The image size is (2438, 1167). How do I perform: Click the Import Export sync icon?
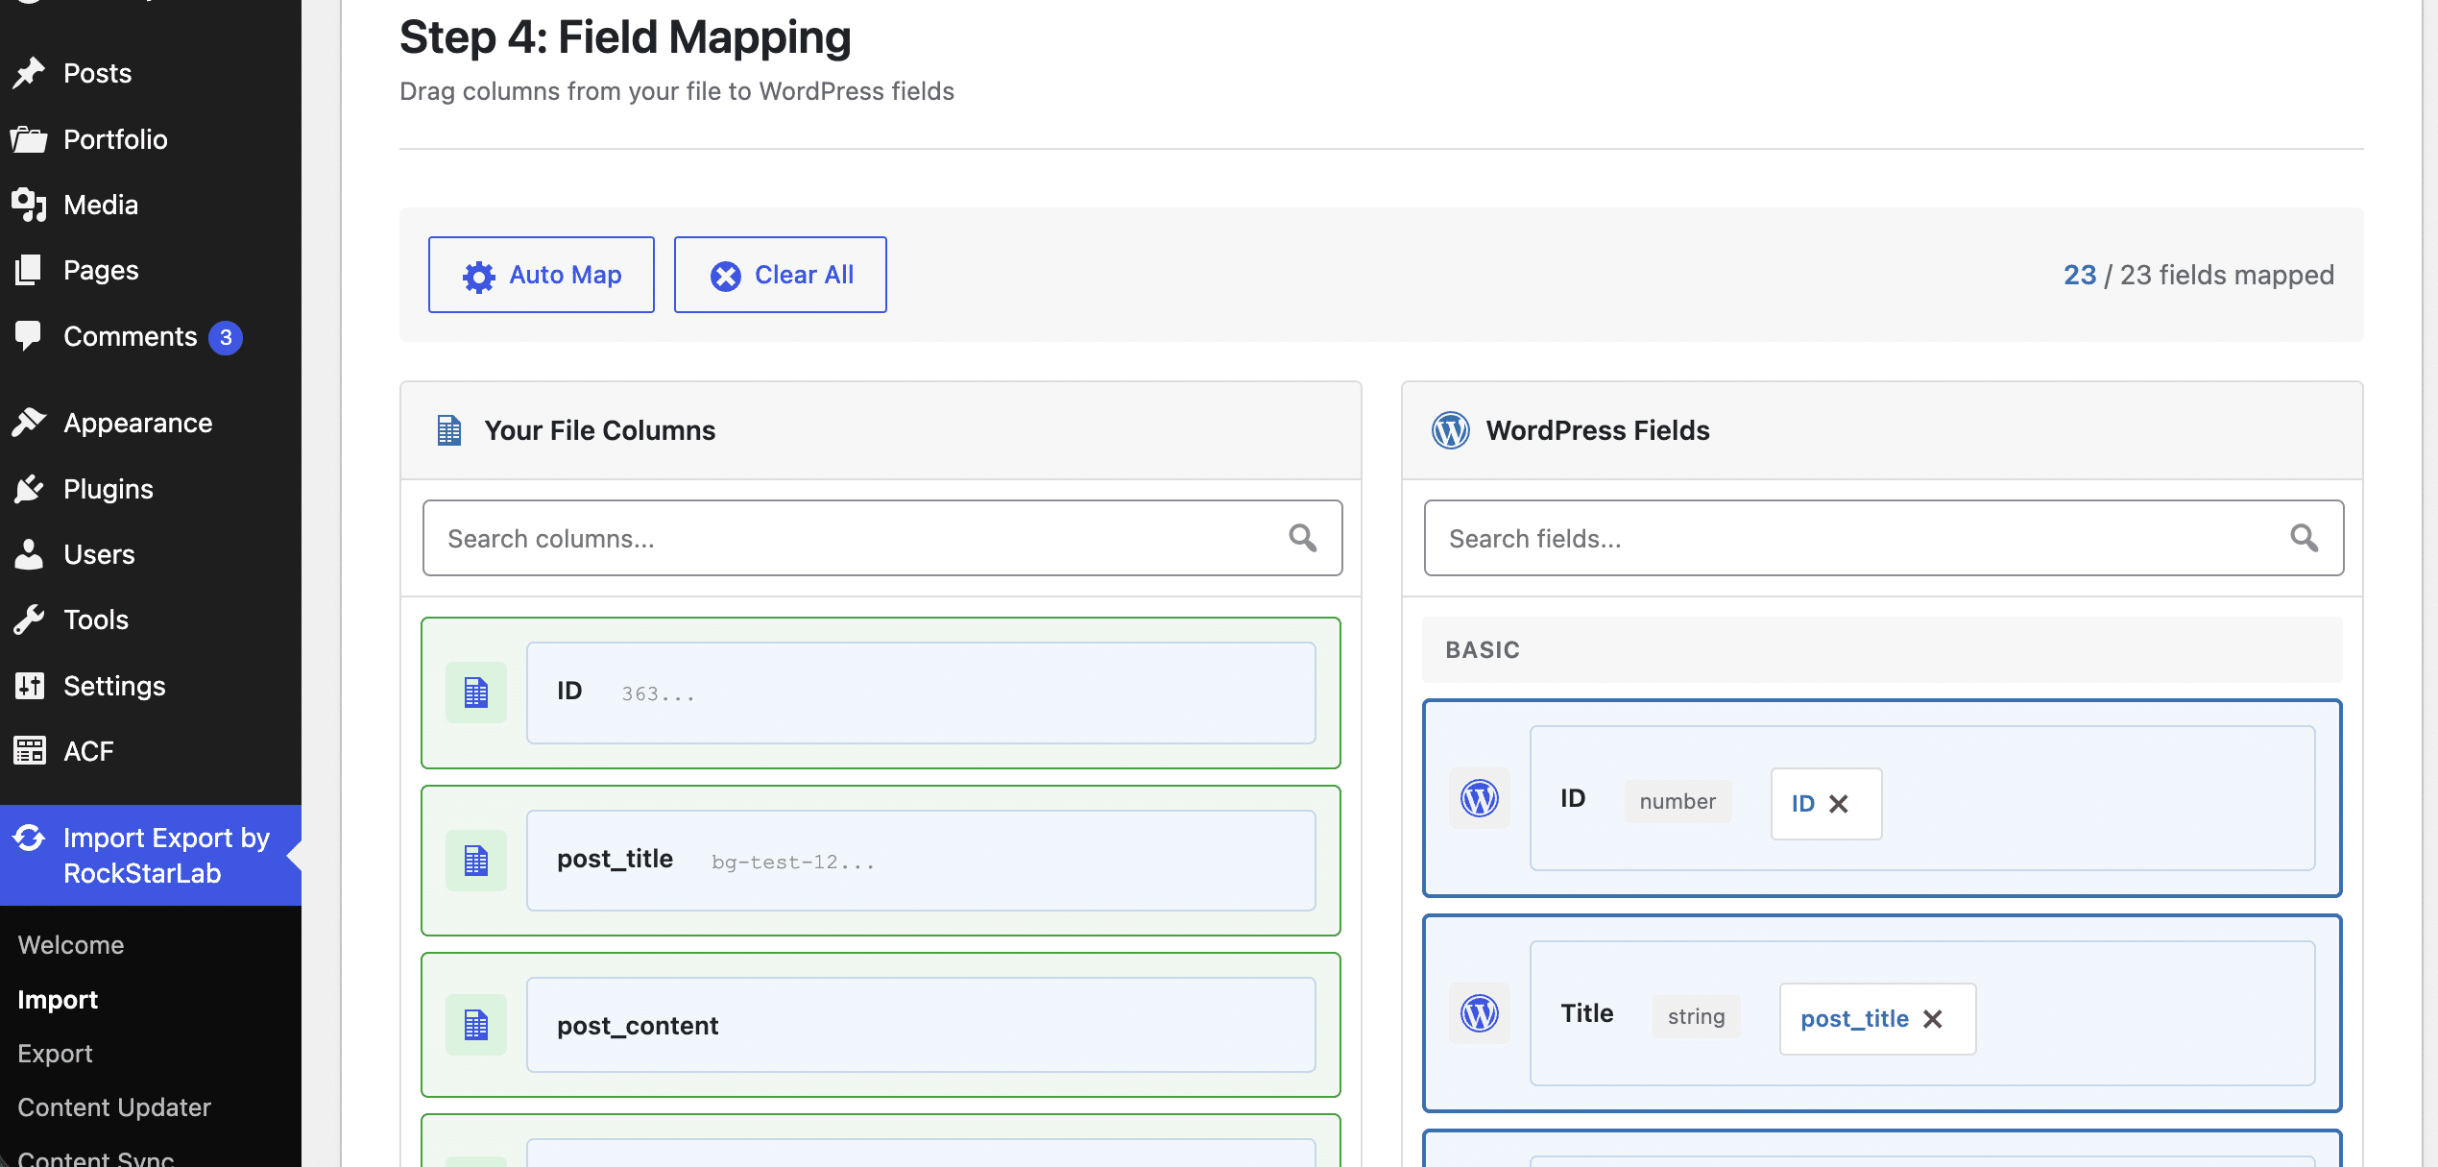coord(29,838)
